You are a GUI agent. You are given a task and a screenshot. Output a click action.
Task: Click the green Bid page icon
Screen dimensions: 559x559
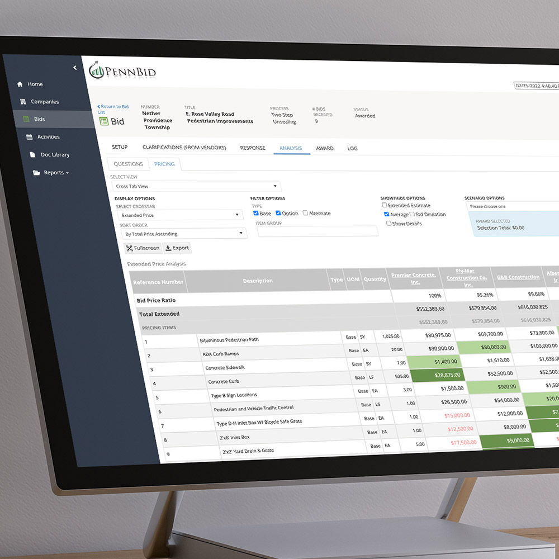click(x=104, y=121)
